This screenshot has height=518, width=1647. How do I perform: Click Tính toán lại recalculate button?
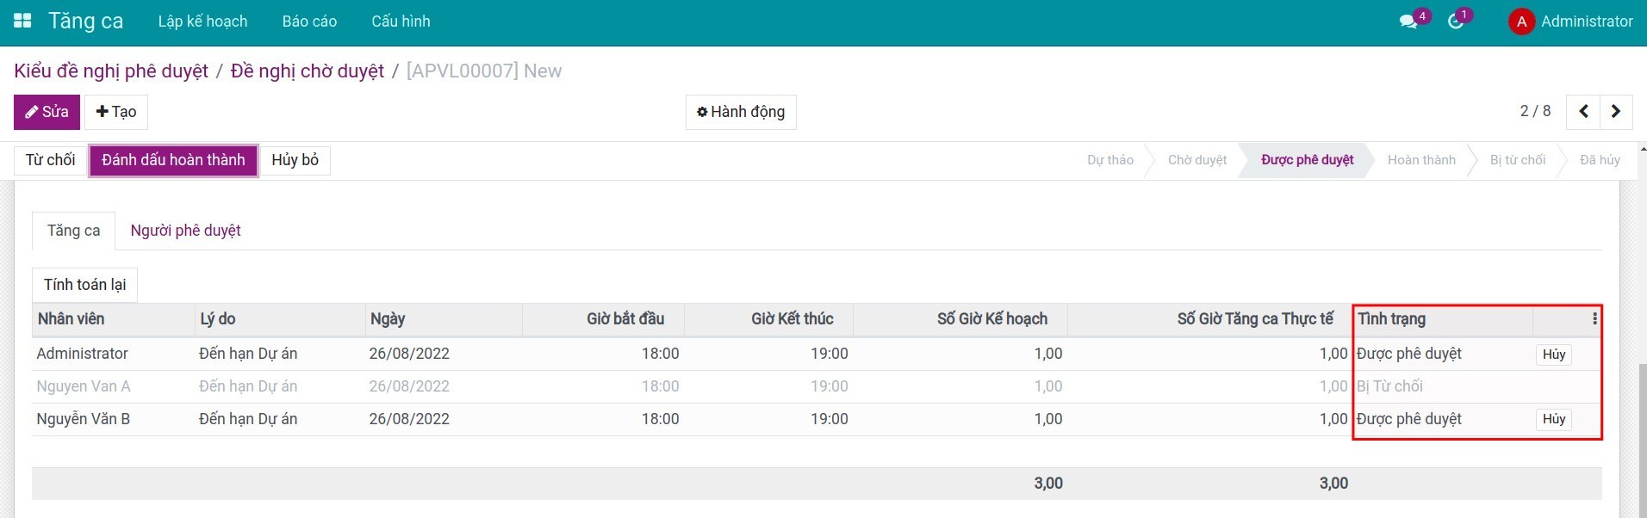[x=84, y=285]
